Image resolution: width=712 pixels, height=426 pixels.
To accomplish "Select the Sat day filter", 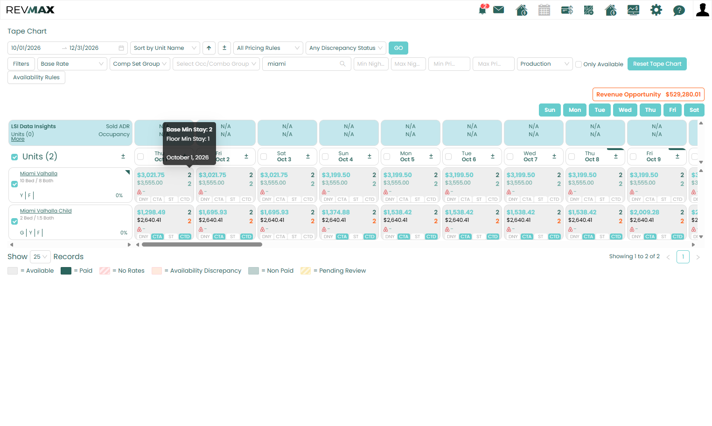I will tap(694, 110).
